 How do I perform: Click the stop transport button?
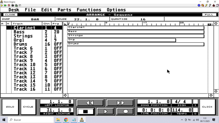85,112
